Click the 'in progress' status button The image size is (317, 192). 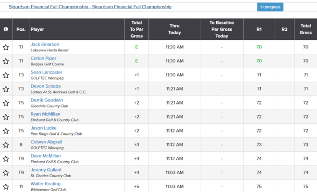click(x=270, y=7)
